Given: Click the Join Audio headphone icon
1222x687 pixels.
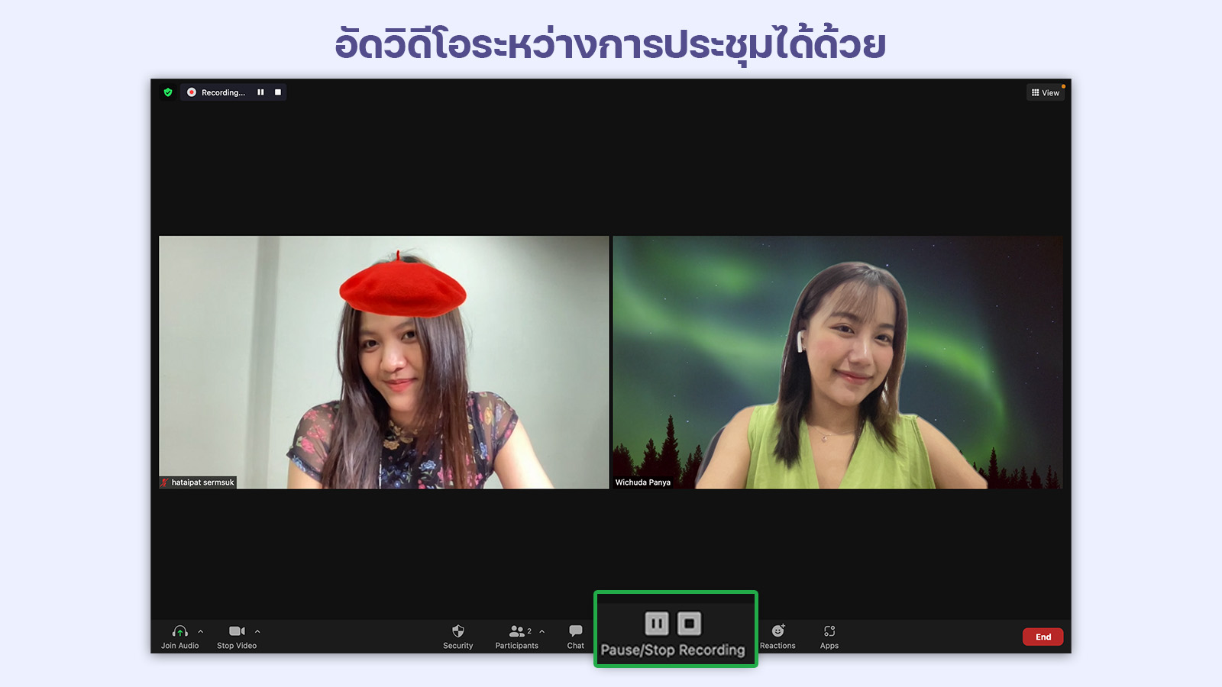Looking at the screenshot, I should coord(179,631).
